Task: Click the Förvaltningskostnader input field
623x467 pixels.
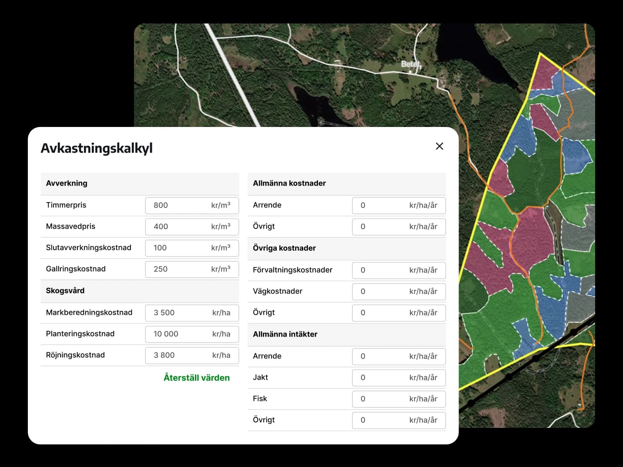Action: (x=399, y=270)
